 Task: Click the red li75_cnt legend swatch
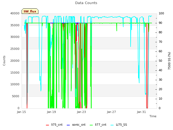coord(48,125)
